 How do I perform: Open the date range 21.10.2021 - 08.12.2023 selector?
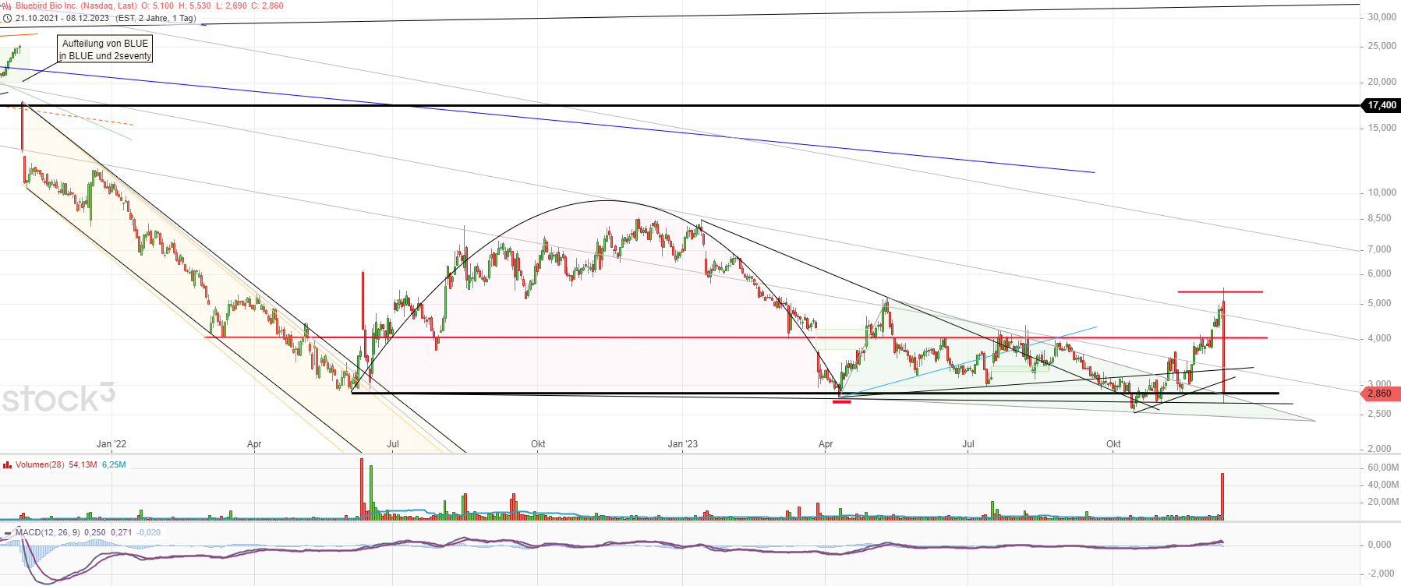coord(62,18)
